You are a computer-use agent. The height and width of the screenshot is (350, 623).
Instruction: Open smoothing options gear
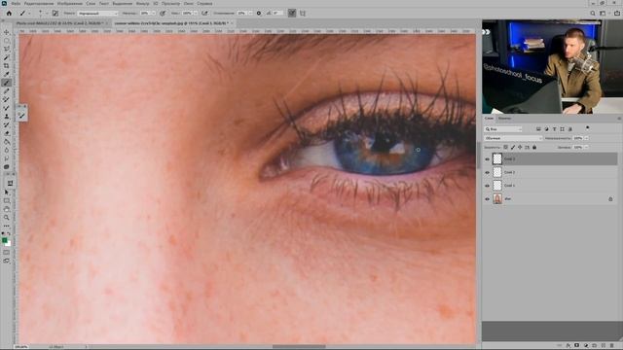(259, 13)
